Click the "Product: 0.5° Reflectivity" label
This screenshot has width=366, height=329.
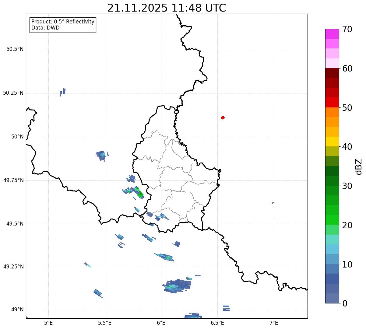click(63, 22)
